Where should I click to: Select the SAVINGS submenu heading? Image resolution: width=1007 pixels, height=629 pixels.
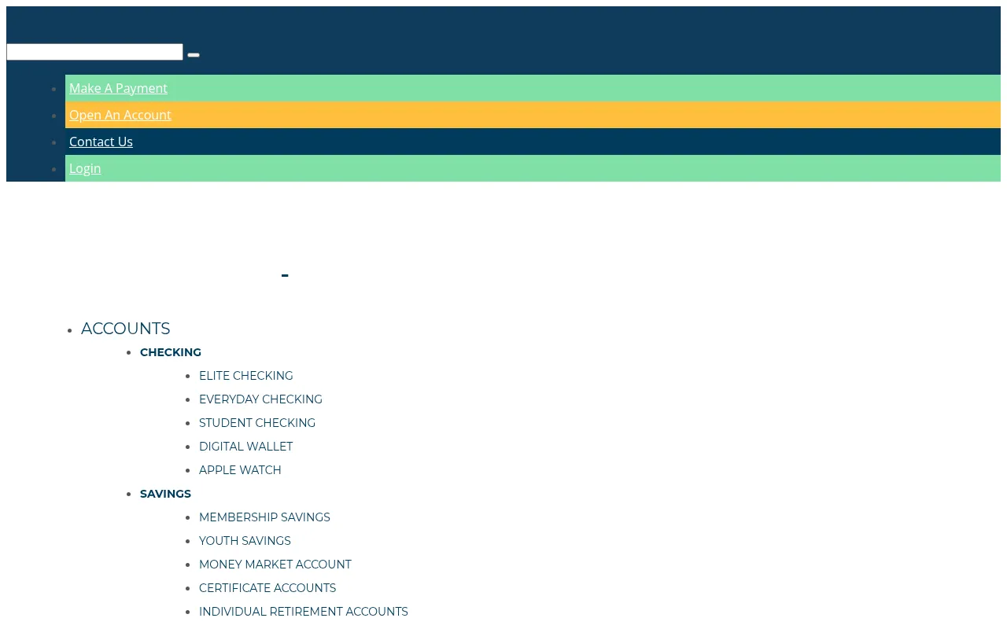[165, 494]
